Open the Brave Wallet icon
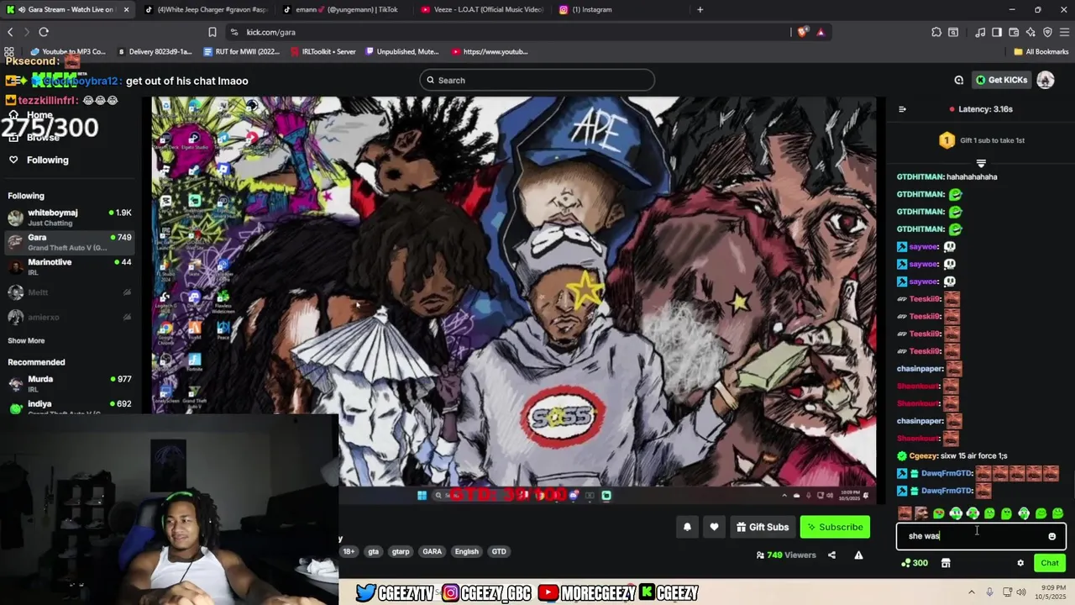The height and width of the screenshot is (605, 1075). (1014, 32)
